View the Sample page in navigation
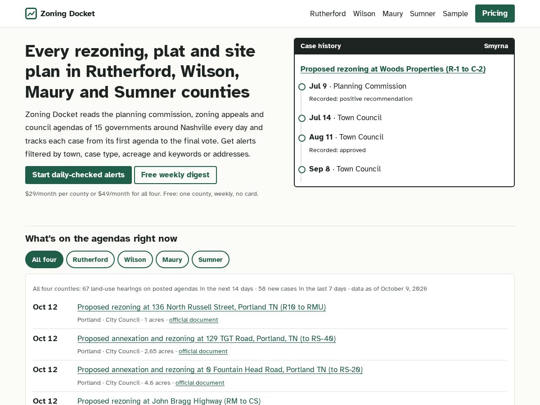 [x=455, y=13]
